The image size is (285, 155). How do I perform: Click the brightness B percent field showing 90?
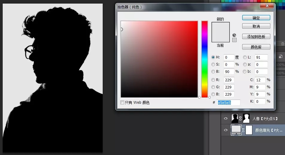(x=229, y=72)
